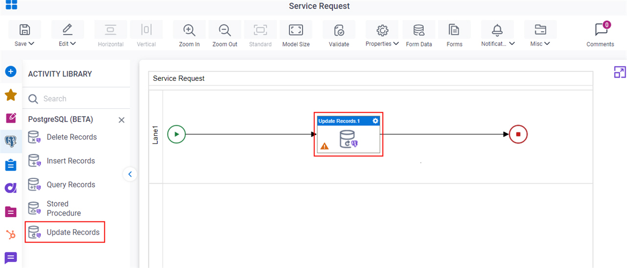627x268 pixels.
Task: Open the Update Records.1 gear settings
Action: pos(375,121)
